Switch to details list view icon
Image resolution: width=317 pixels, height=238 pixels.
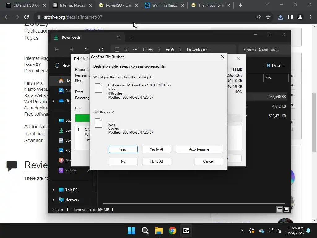(x=280, y=210)
